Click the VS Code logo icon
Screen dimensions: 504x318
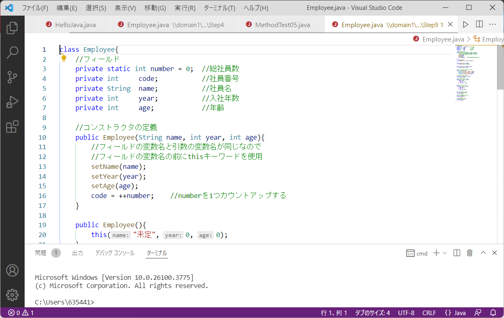point(9,8)
